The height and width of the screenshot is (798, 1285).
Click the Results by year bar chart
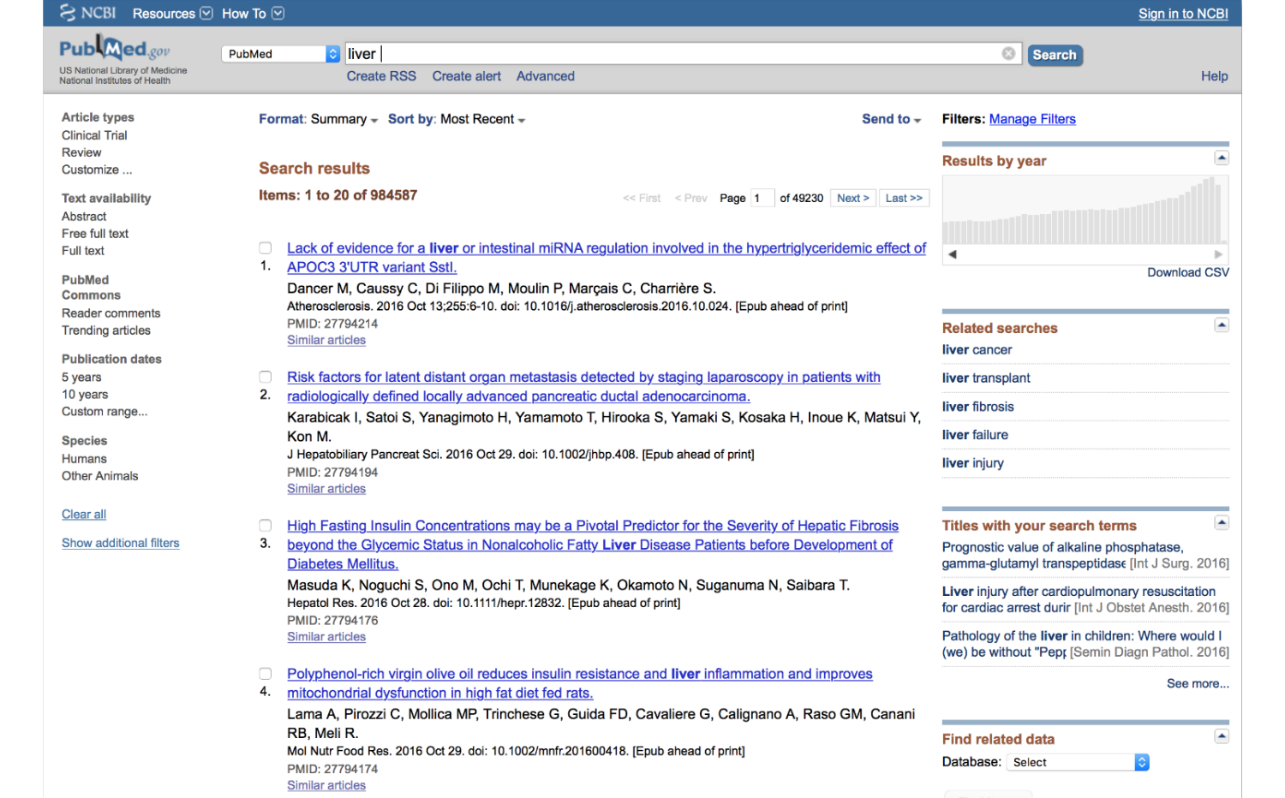tap(1085, 211)
